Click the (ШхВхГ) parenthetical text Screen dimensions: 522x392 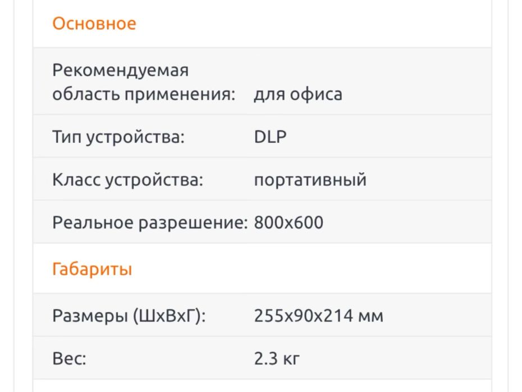(170, 316)
